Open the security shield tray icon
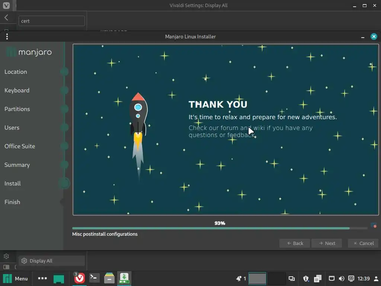The height and width of the screenshot is (286, 381). 306,279
